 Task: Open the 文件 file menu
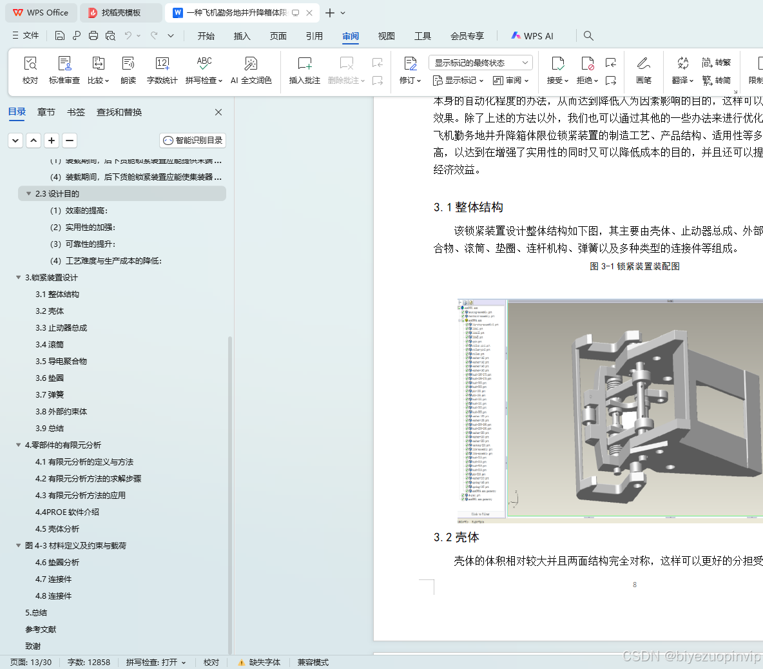point(25,35)
